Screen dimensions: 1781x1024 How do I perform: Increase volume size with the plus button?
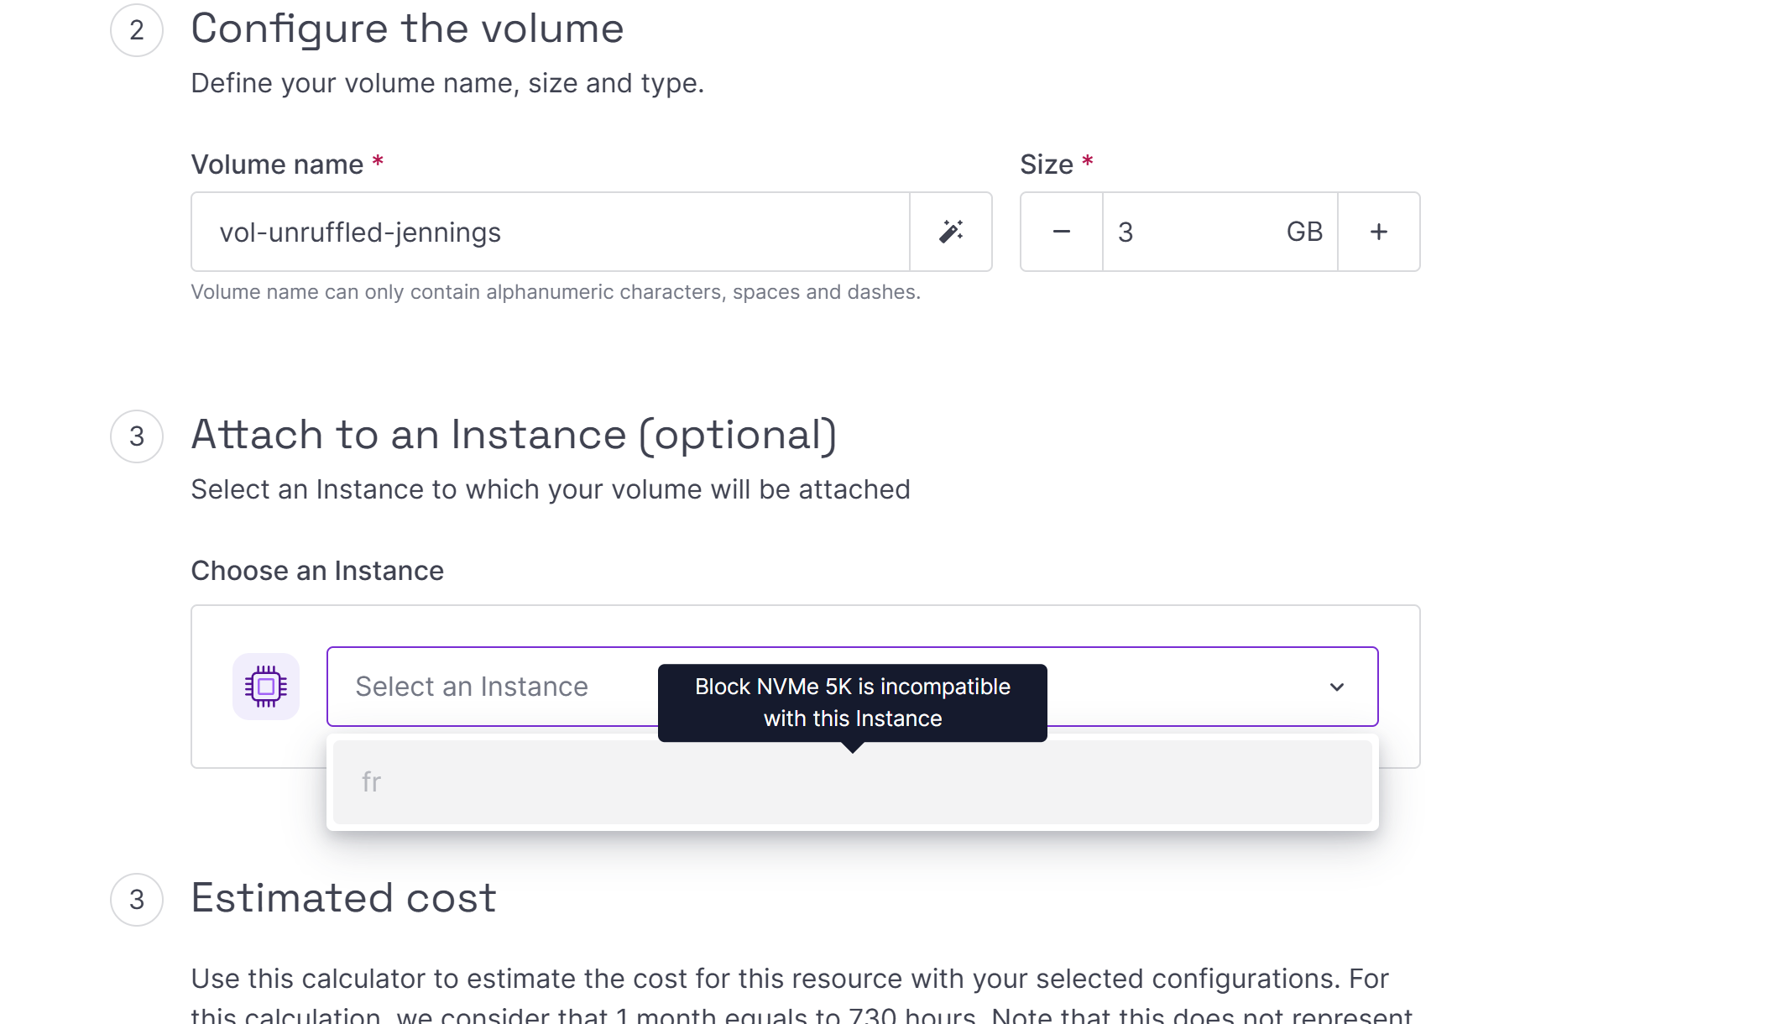(x=1379, y=232)
